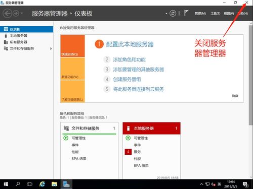
Task: Expand 文件和存储服务 sidebar arrow
Action: 51,48
